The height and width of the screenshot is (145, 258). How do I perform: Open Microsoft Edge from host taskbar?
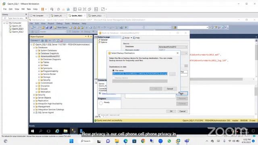click(x=125, y=141)
